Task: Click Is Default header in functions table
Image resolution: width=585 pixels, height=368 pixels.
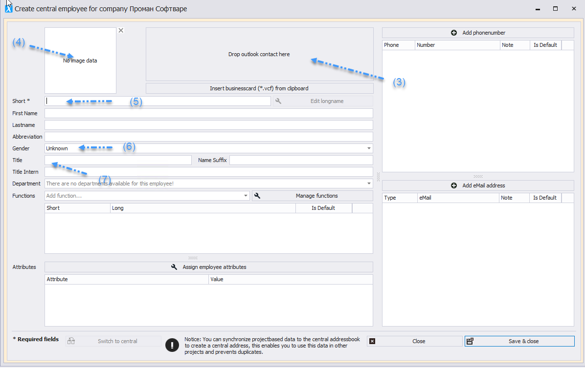Action: coord(323,208)
